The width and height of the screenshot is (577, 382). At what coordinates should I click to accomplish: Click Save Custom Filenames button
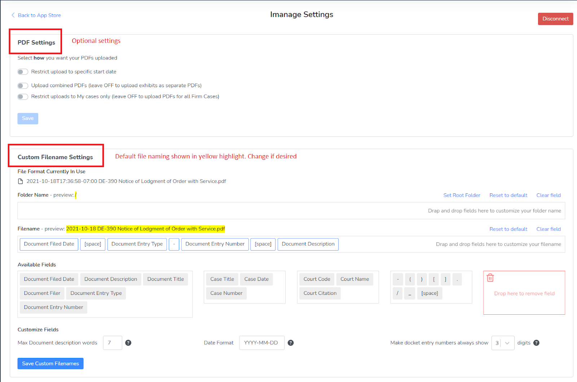[50, 364]
